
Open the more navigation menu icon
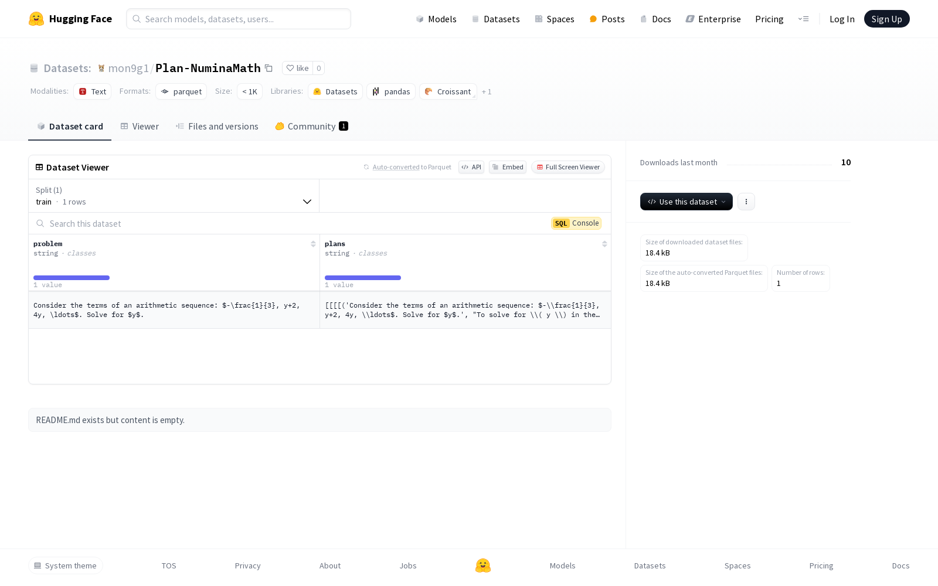[803, 19]
